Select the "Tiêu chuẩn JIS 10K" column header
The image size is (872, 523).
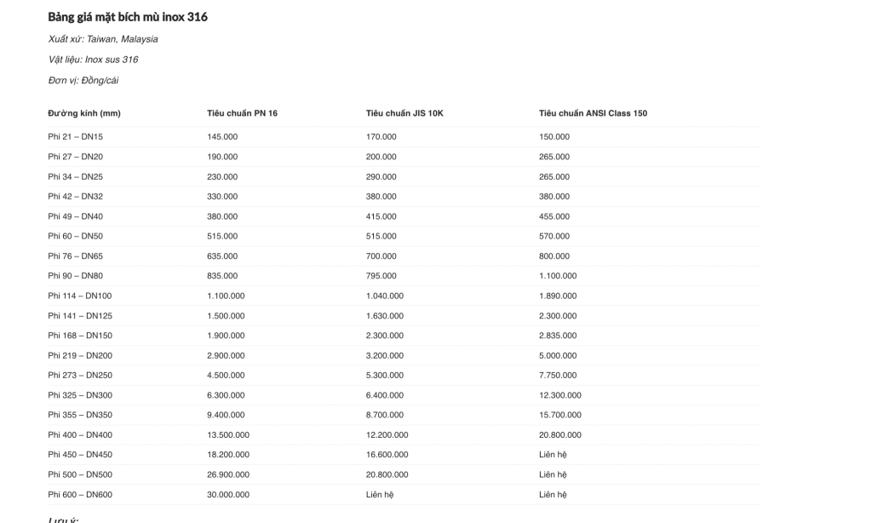coord(404,113)
